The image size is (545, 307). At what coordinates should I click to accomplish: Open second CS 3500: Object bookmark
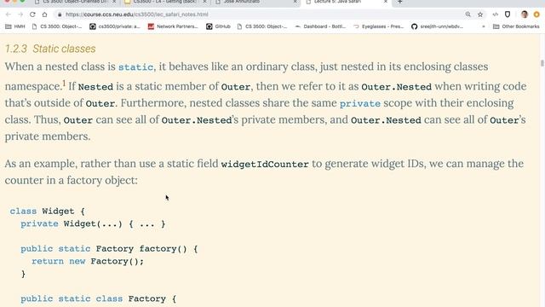(262, 26)
